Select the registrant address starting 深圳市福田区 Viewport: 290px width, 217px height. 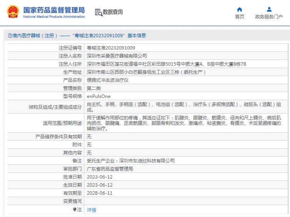click(x=166, y=64)
